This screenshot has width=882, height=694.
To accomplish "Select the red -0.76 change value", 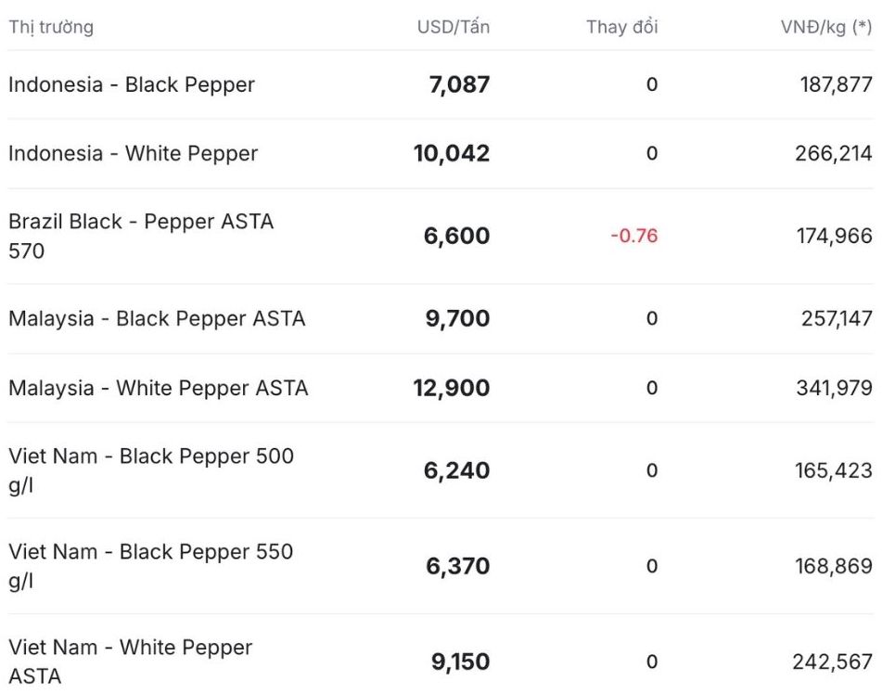I will coord(634,236).
